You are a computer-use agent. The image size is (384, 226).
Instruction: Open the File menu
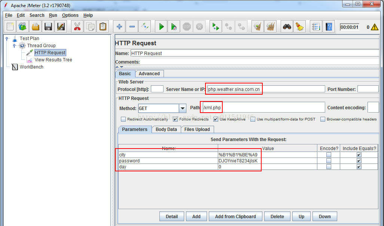tap(9, 15)
